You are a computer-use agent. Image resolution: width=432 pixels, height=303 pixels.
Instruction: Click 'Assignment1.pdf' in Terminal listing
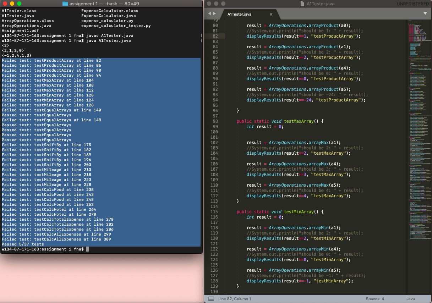20,31
